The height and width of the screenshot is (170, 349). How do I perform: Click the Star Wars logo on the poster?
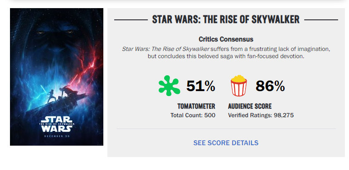click(57, 124)
